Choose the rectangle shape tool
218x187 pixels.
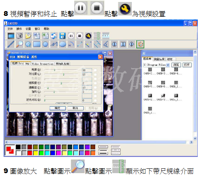pyautogui.click(x=37, y=44)
